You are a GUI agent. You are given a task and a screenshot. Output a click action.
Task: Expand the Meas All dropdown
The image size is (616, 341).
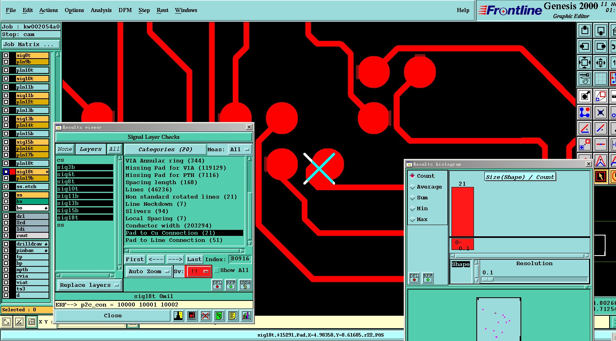(240, 150)
